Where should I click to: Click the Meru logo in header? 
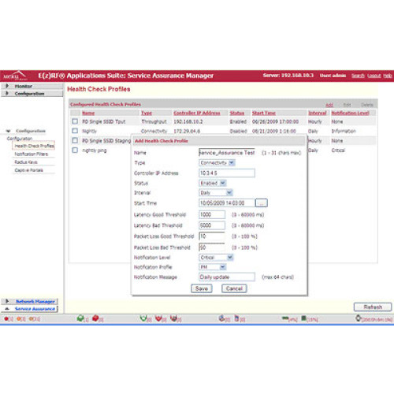point(15,76)
